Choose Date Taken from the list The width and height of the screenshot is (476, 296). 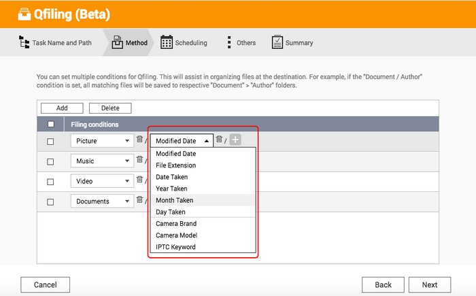tap(203, 177)
